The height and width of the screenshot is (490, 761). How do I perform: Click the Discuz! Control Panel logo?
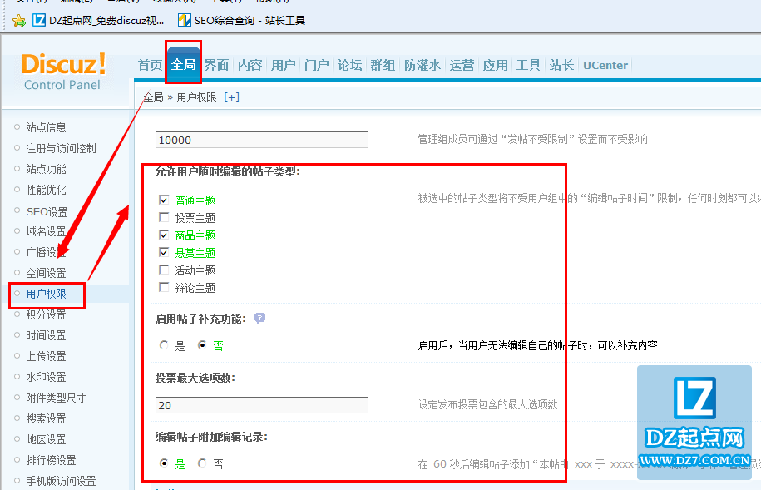(x=63, y=72)
